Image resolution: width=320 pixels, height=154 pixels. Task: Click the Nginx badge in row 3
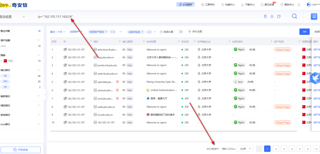click(x=239, y=65)
